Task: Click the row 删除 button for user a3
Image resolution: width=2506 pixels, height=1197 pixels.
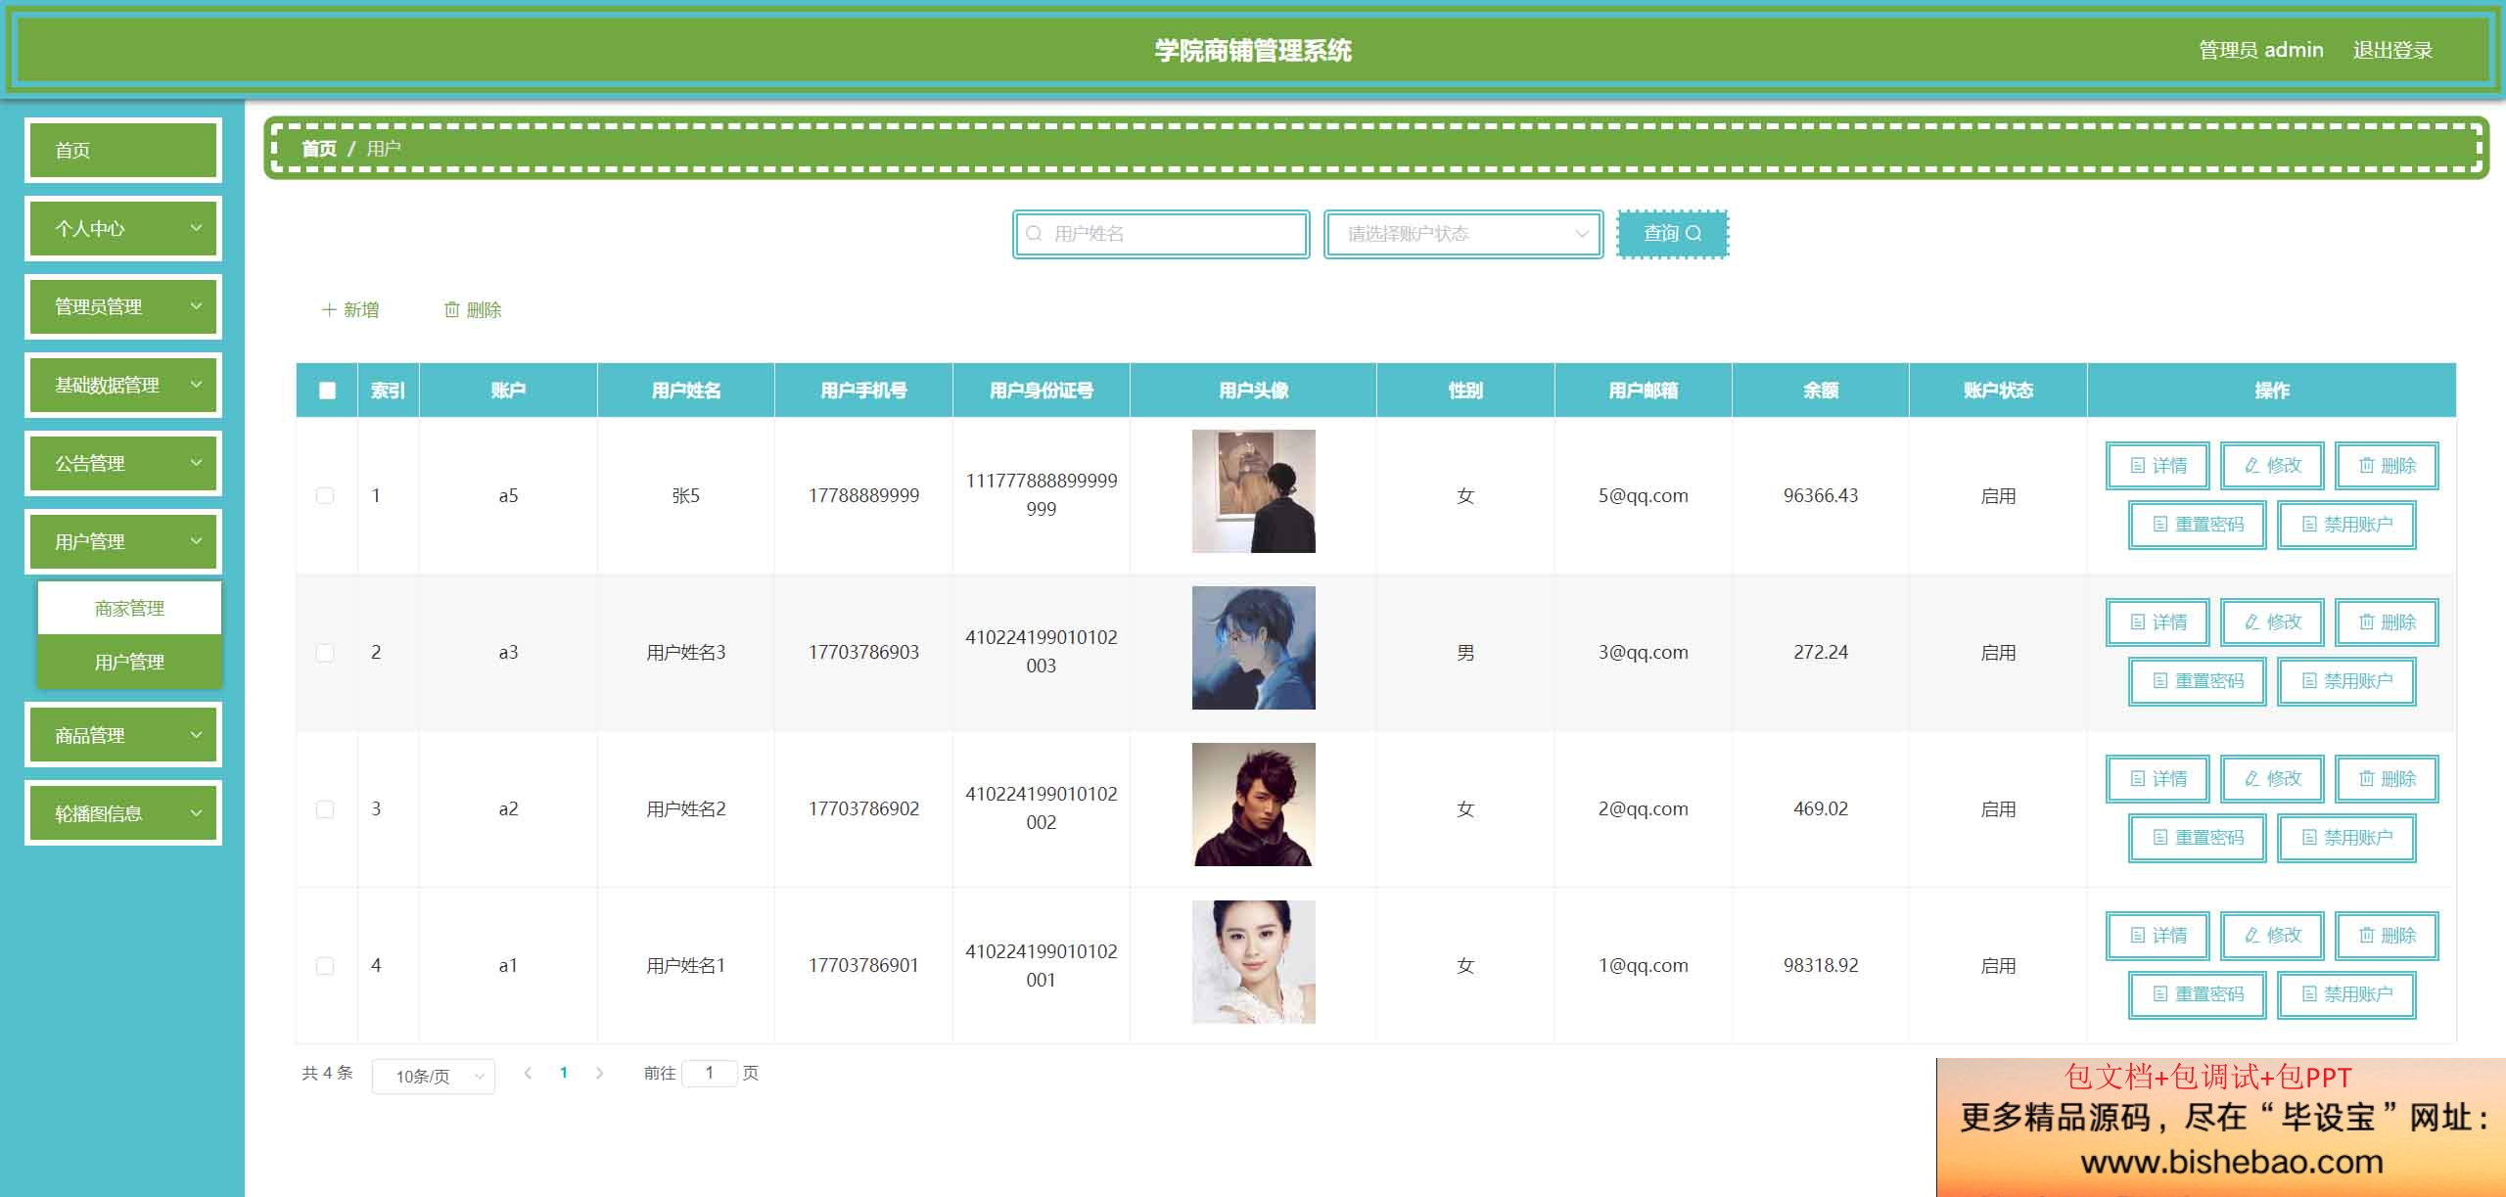Action: coord(2387,622)
